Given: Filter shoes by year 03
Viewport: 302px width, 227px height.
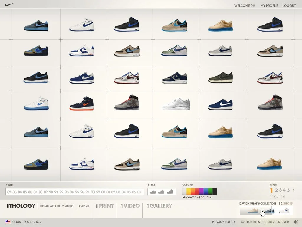Looking at the screenshot, I should click(x=118, y=192).
